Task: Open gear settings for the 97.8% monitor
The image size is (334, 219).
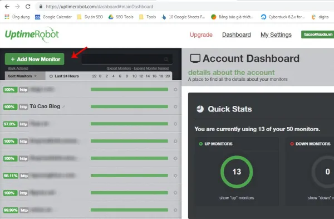Action: [x=175, y=124]
